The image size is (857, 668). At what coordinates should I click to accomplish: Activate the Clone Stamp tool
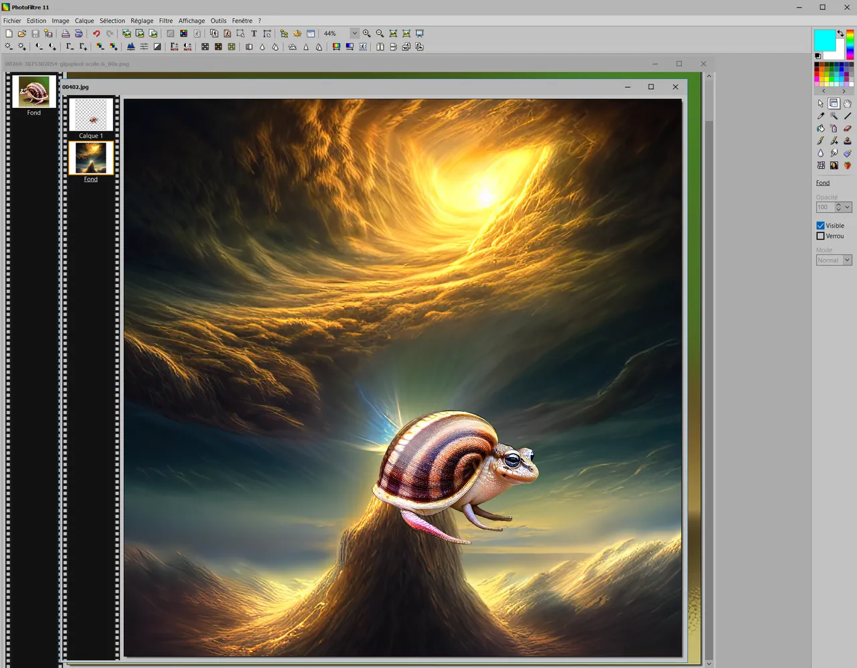click(847, 141)
